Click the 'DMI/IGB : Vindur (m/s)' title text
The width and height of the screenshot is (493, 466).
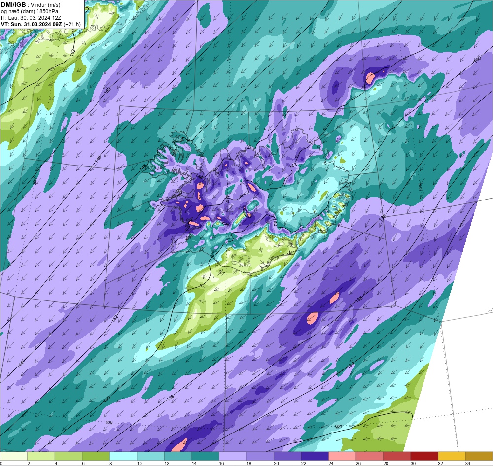click(31, 5)
